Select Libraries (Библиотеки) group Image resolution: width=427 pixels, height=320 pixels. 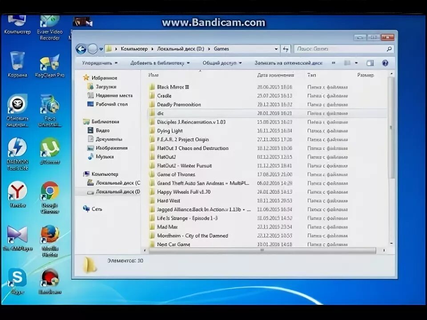101,122
